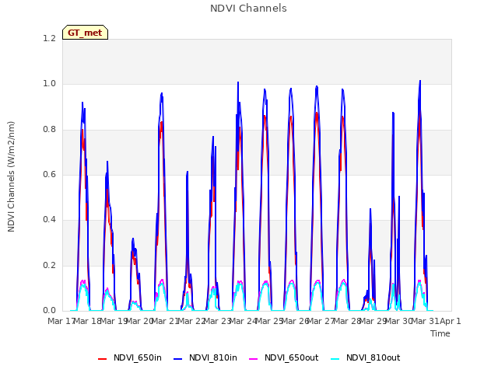This screenshot has width=498, height=373.
Task: Click the 0.8 y-axis tick label
Action: [x=49, y=130]
